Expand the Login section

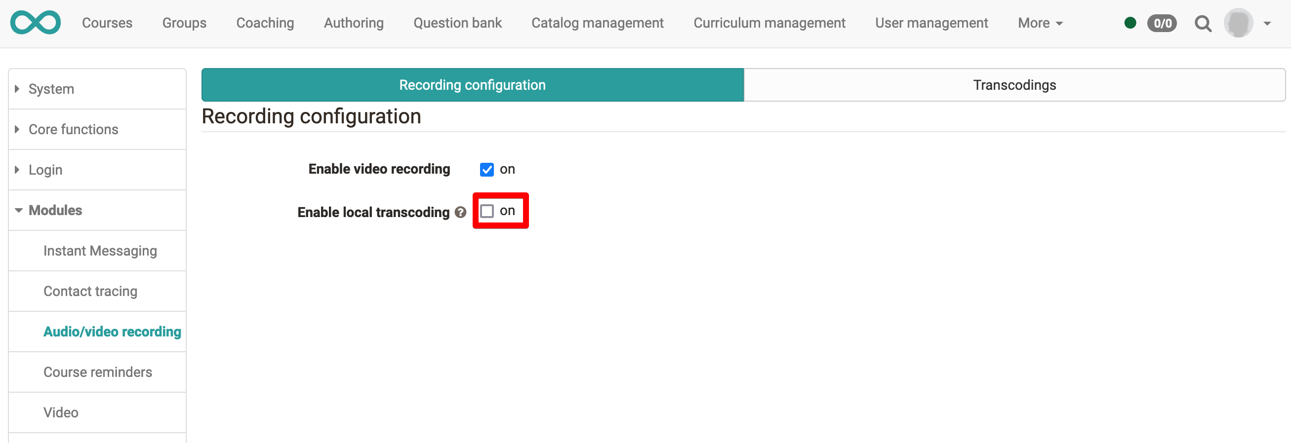click(45, 170)
